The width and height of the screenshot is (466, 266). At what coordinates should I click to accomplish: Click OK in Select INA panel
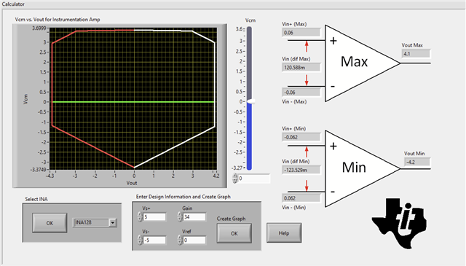coord(50,223)
